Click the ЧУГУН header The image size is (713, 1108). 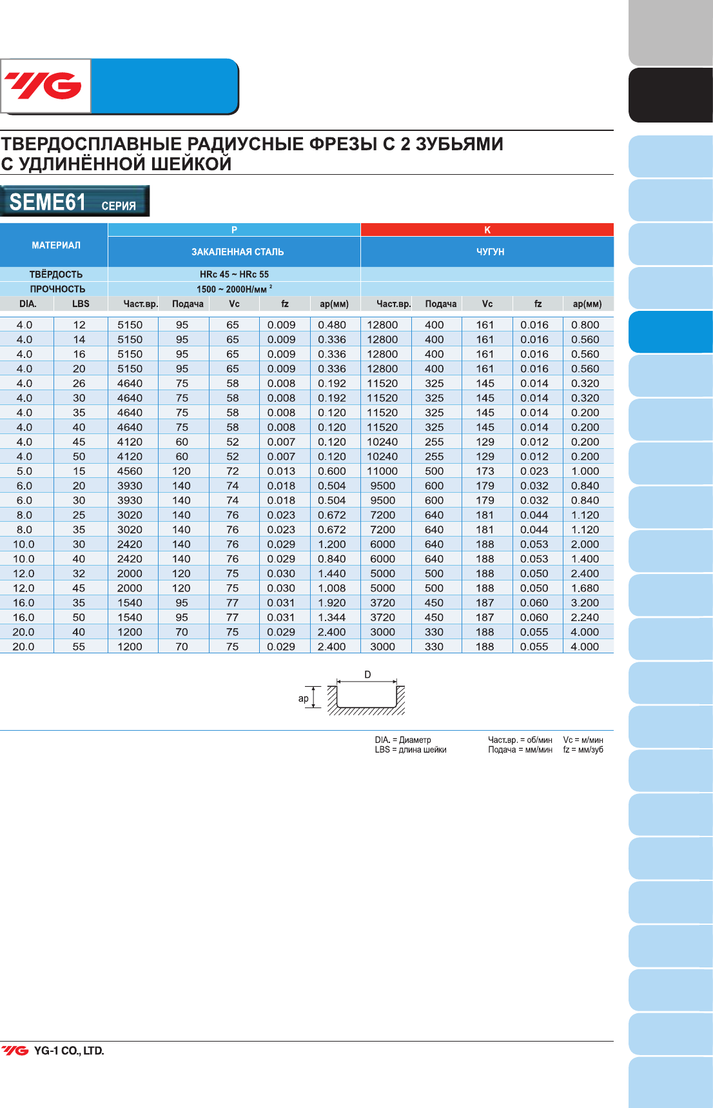[x=487, y=252]
